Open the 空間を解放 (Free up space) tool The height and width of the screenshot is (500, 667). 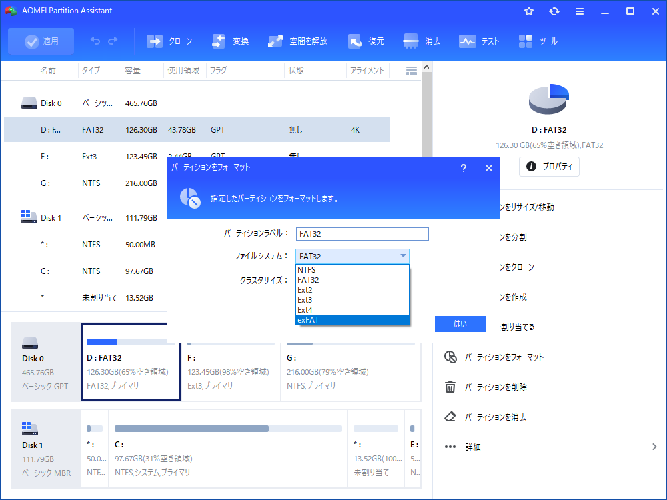297,41
